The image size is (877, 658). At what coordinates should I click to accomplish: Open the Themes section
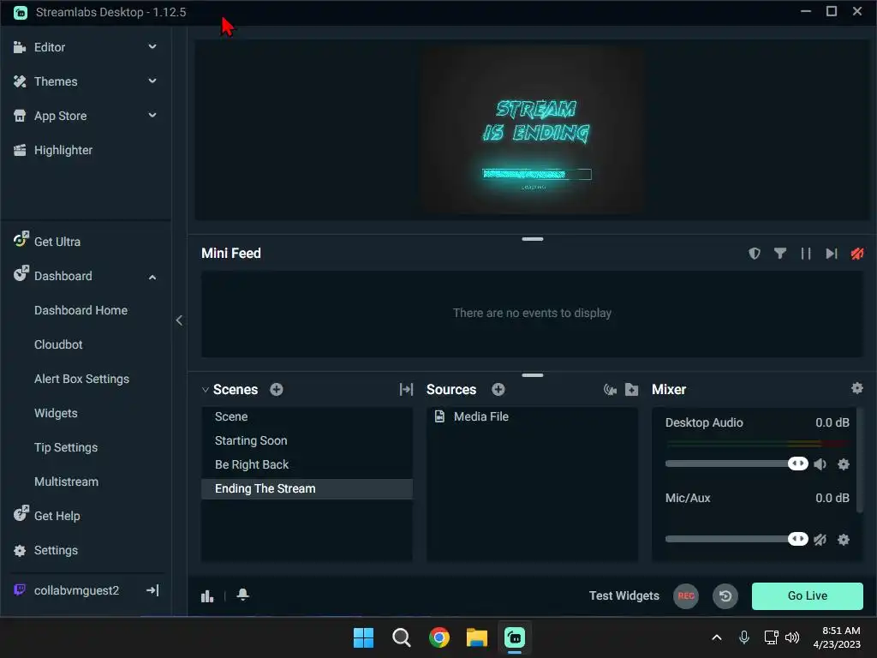pyautogui.click(x=56, y=81)
